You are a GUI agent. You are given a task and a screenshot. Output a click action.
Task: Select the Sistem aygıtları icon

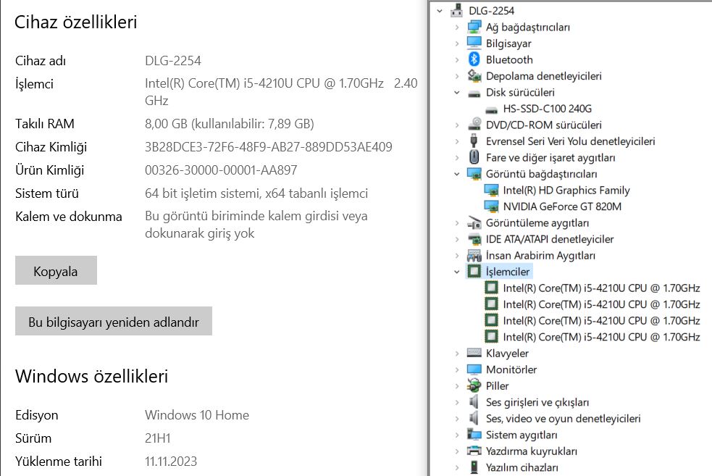(x=474, y=435)
